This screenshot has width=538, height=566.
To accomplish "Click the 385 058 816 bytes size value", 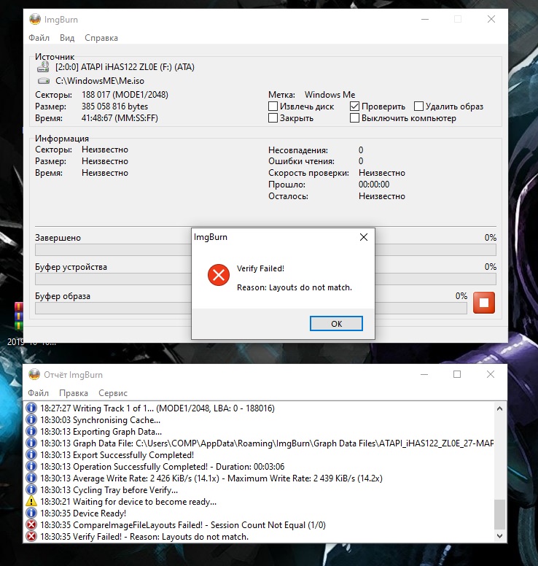I will tap(114, 106).
